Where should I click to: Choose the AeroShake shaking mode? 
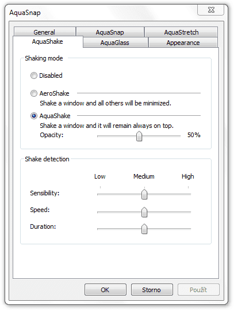[x=49, y=93]
